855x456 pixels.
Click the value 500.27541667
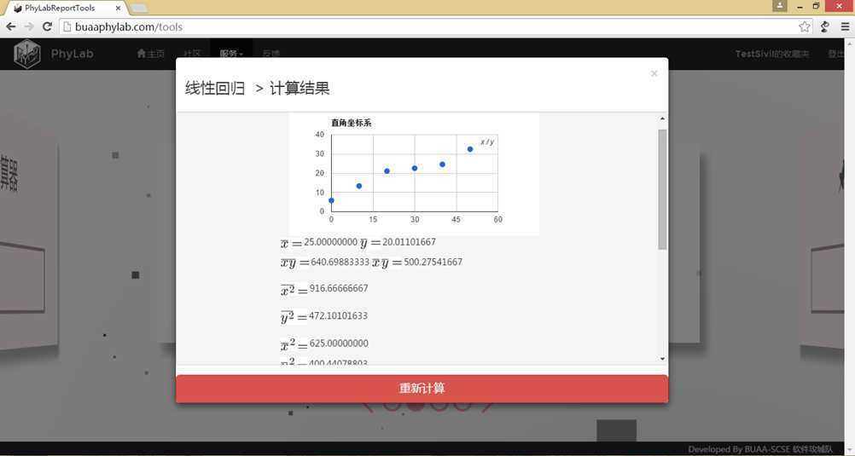click(x=433, y=262)
